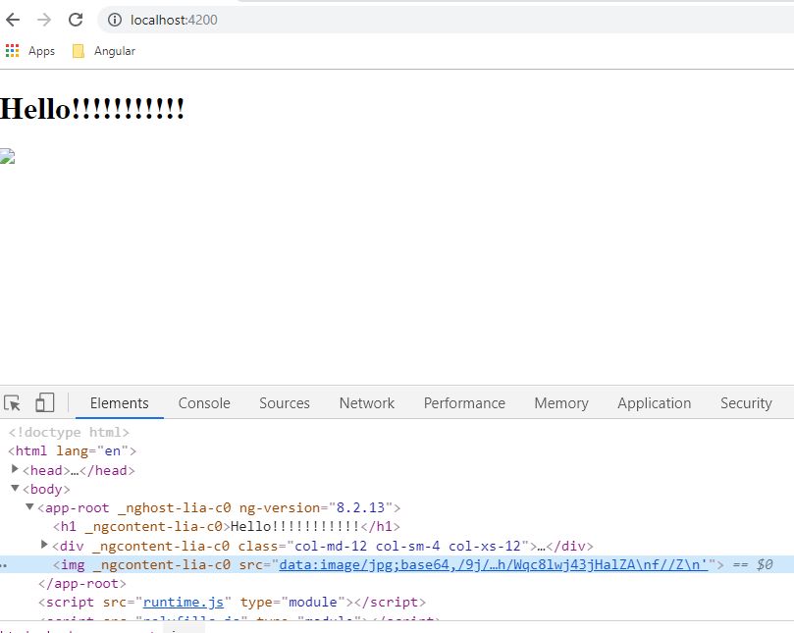Toggle the device toolbar icon
Image resolution: width=794 pixels, height=633 pixels.
[44, 403]
